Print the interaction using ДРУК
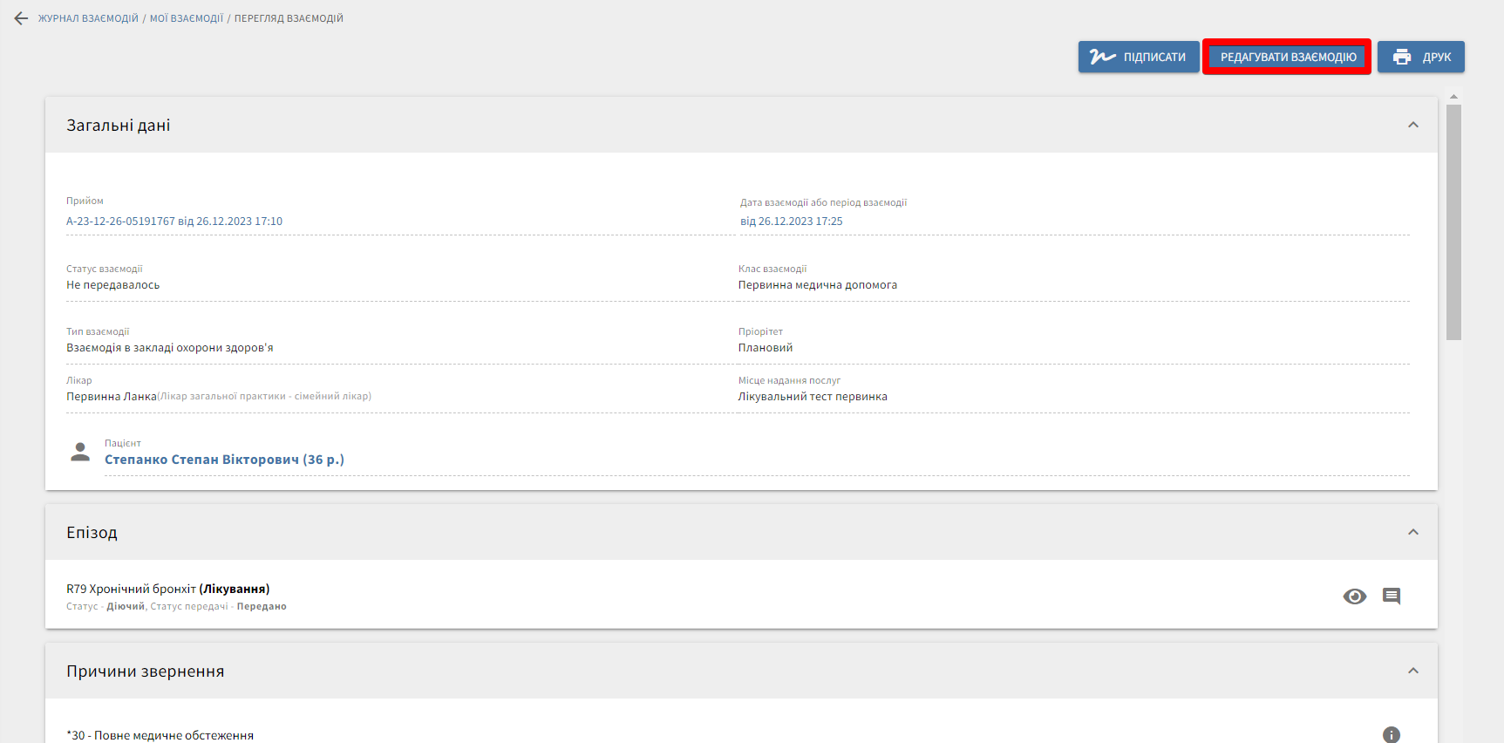 pyautogui.click(x=1420, y=57)
